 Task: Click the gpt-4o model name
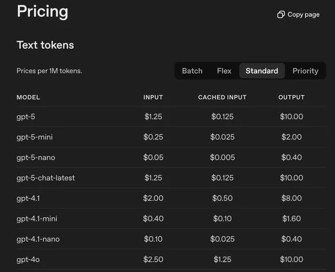click(28, 259)
